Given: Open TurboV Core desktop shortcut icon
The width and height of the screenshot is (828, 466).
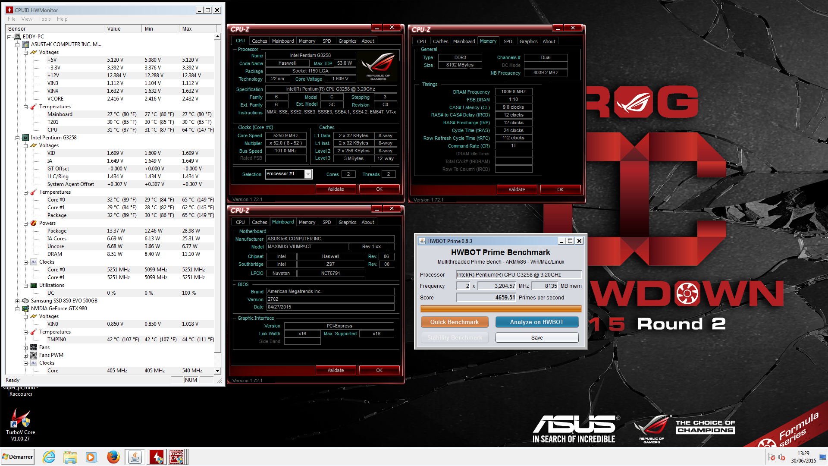Looking at the screenshot, I should pos(20,418).
